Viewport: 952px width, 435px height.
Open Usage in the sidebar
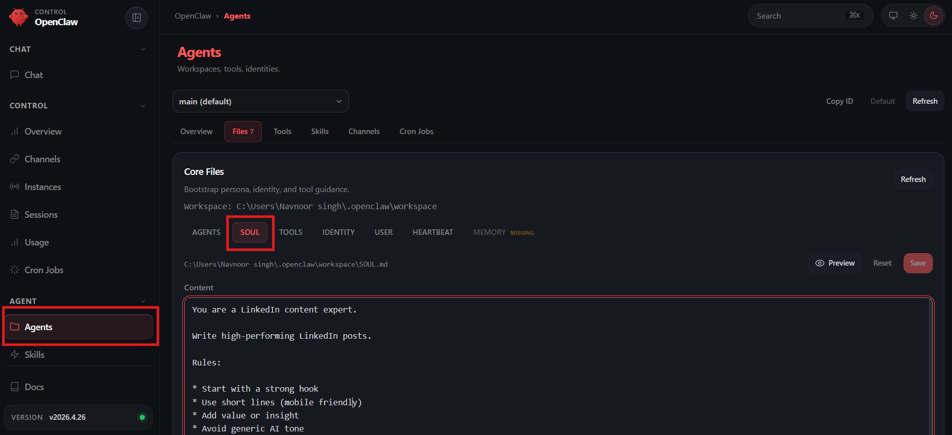tap(78, 242)
